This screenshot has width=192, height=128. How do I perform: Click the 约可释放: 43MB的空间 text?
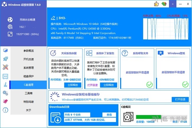coord(100,80)
